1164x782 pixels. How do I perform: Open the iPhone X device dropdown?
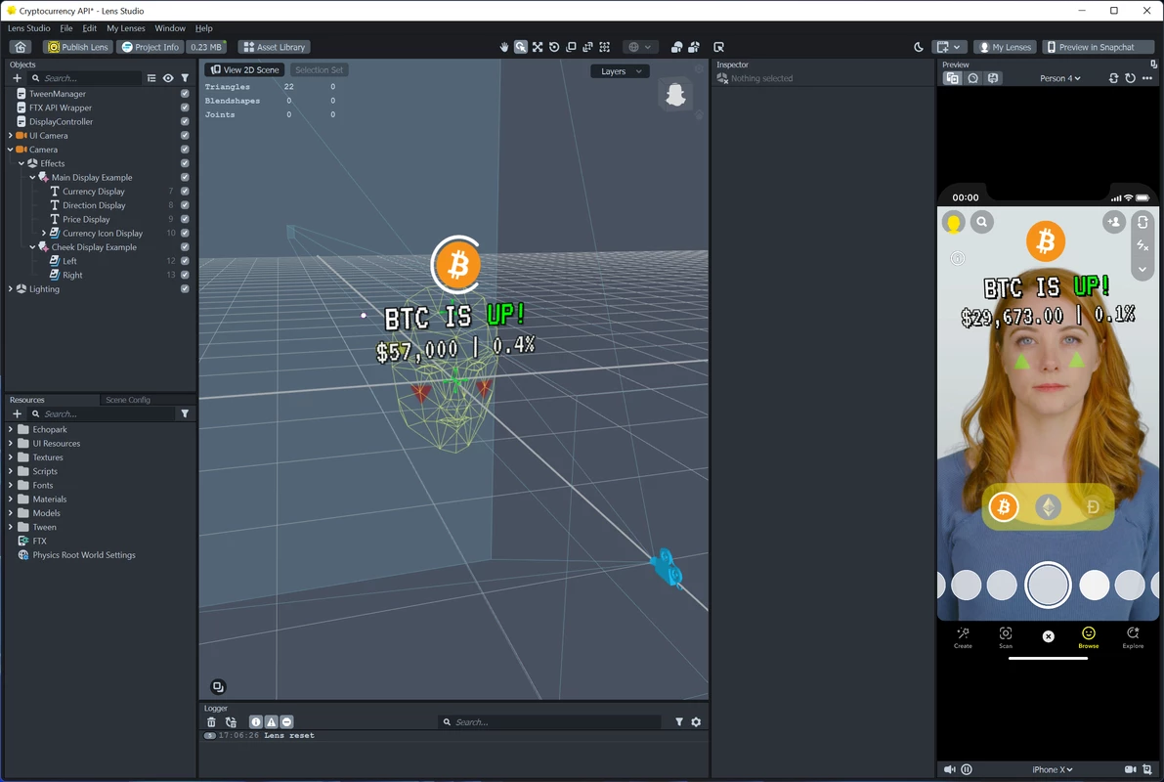point(1052,769)
